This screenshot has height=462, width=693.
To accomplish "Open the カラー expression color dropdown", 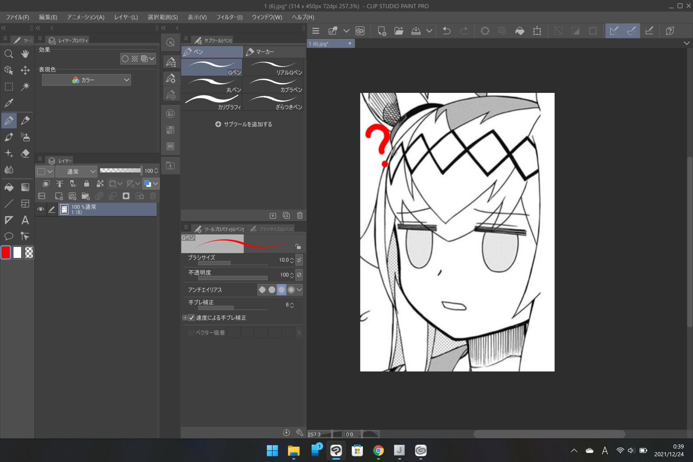I will [86, 80].
